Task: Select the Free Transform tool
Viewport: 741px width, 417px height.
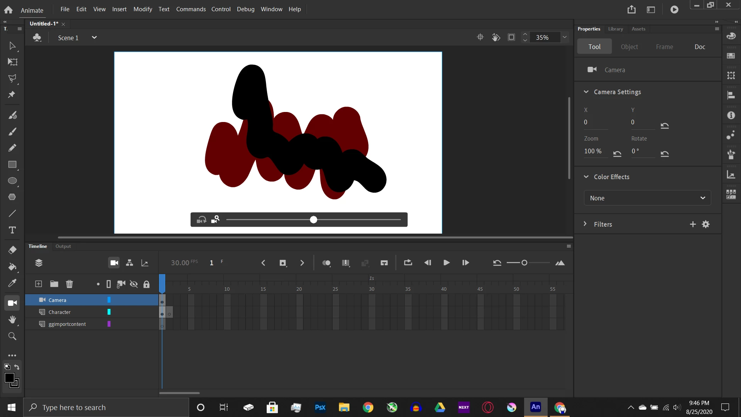Action: click(x=12, y=62)
